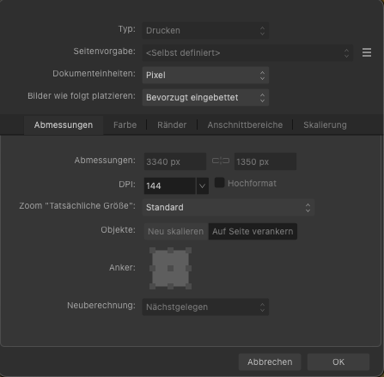
Task: Open the page preset hamburger menu icon
Action: tap(367, 52)
